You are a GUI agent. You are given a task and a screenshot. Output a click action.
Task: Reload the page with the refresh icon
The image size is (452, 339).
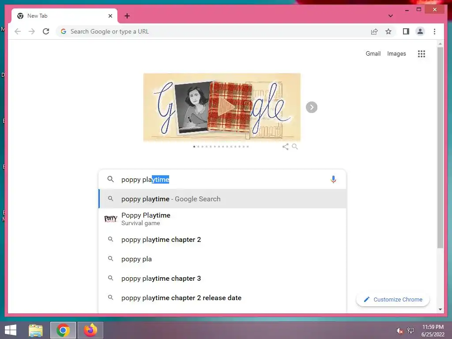coord(46,31)
